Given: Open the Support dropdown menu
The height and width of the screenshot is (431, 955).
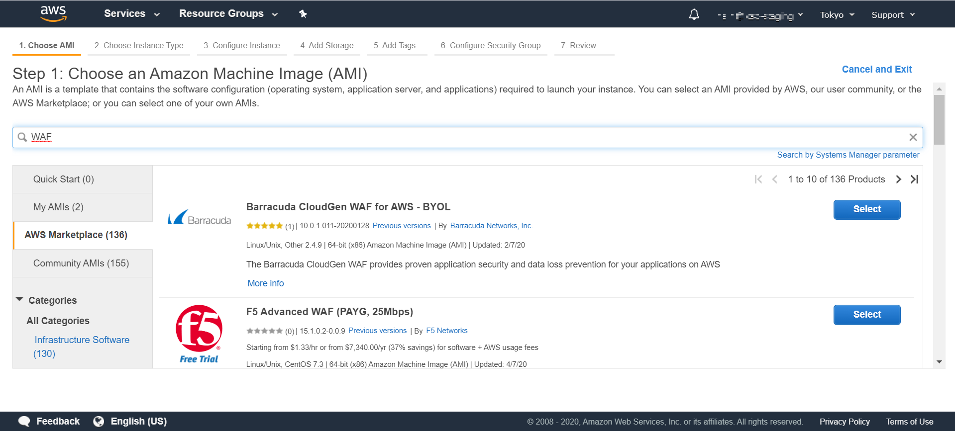Looking at the screenshot, I should point(893,15).
